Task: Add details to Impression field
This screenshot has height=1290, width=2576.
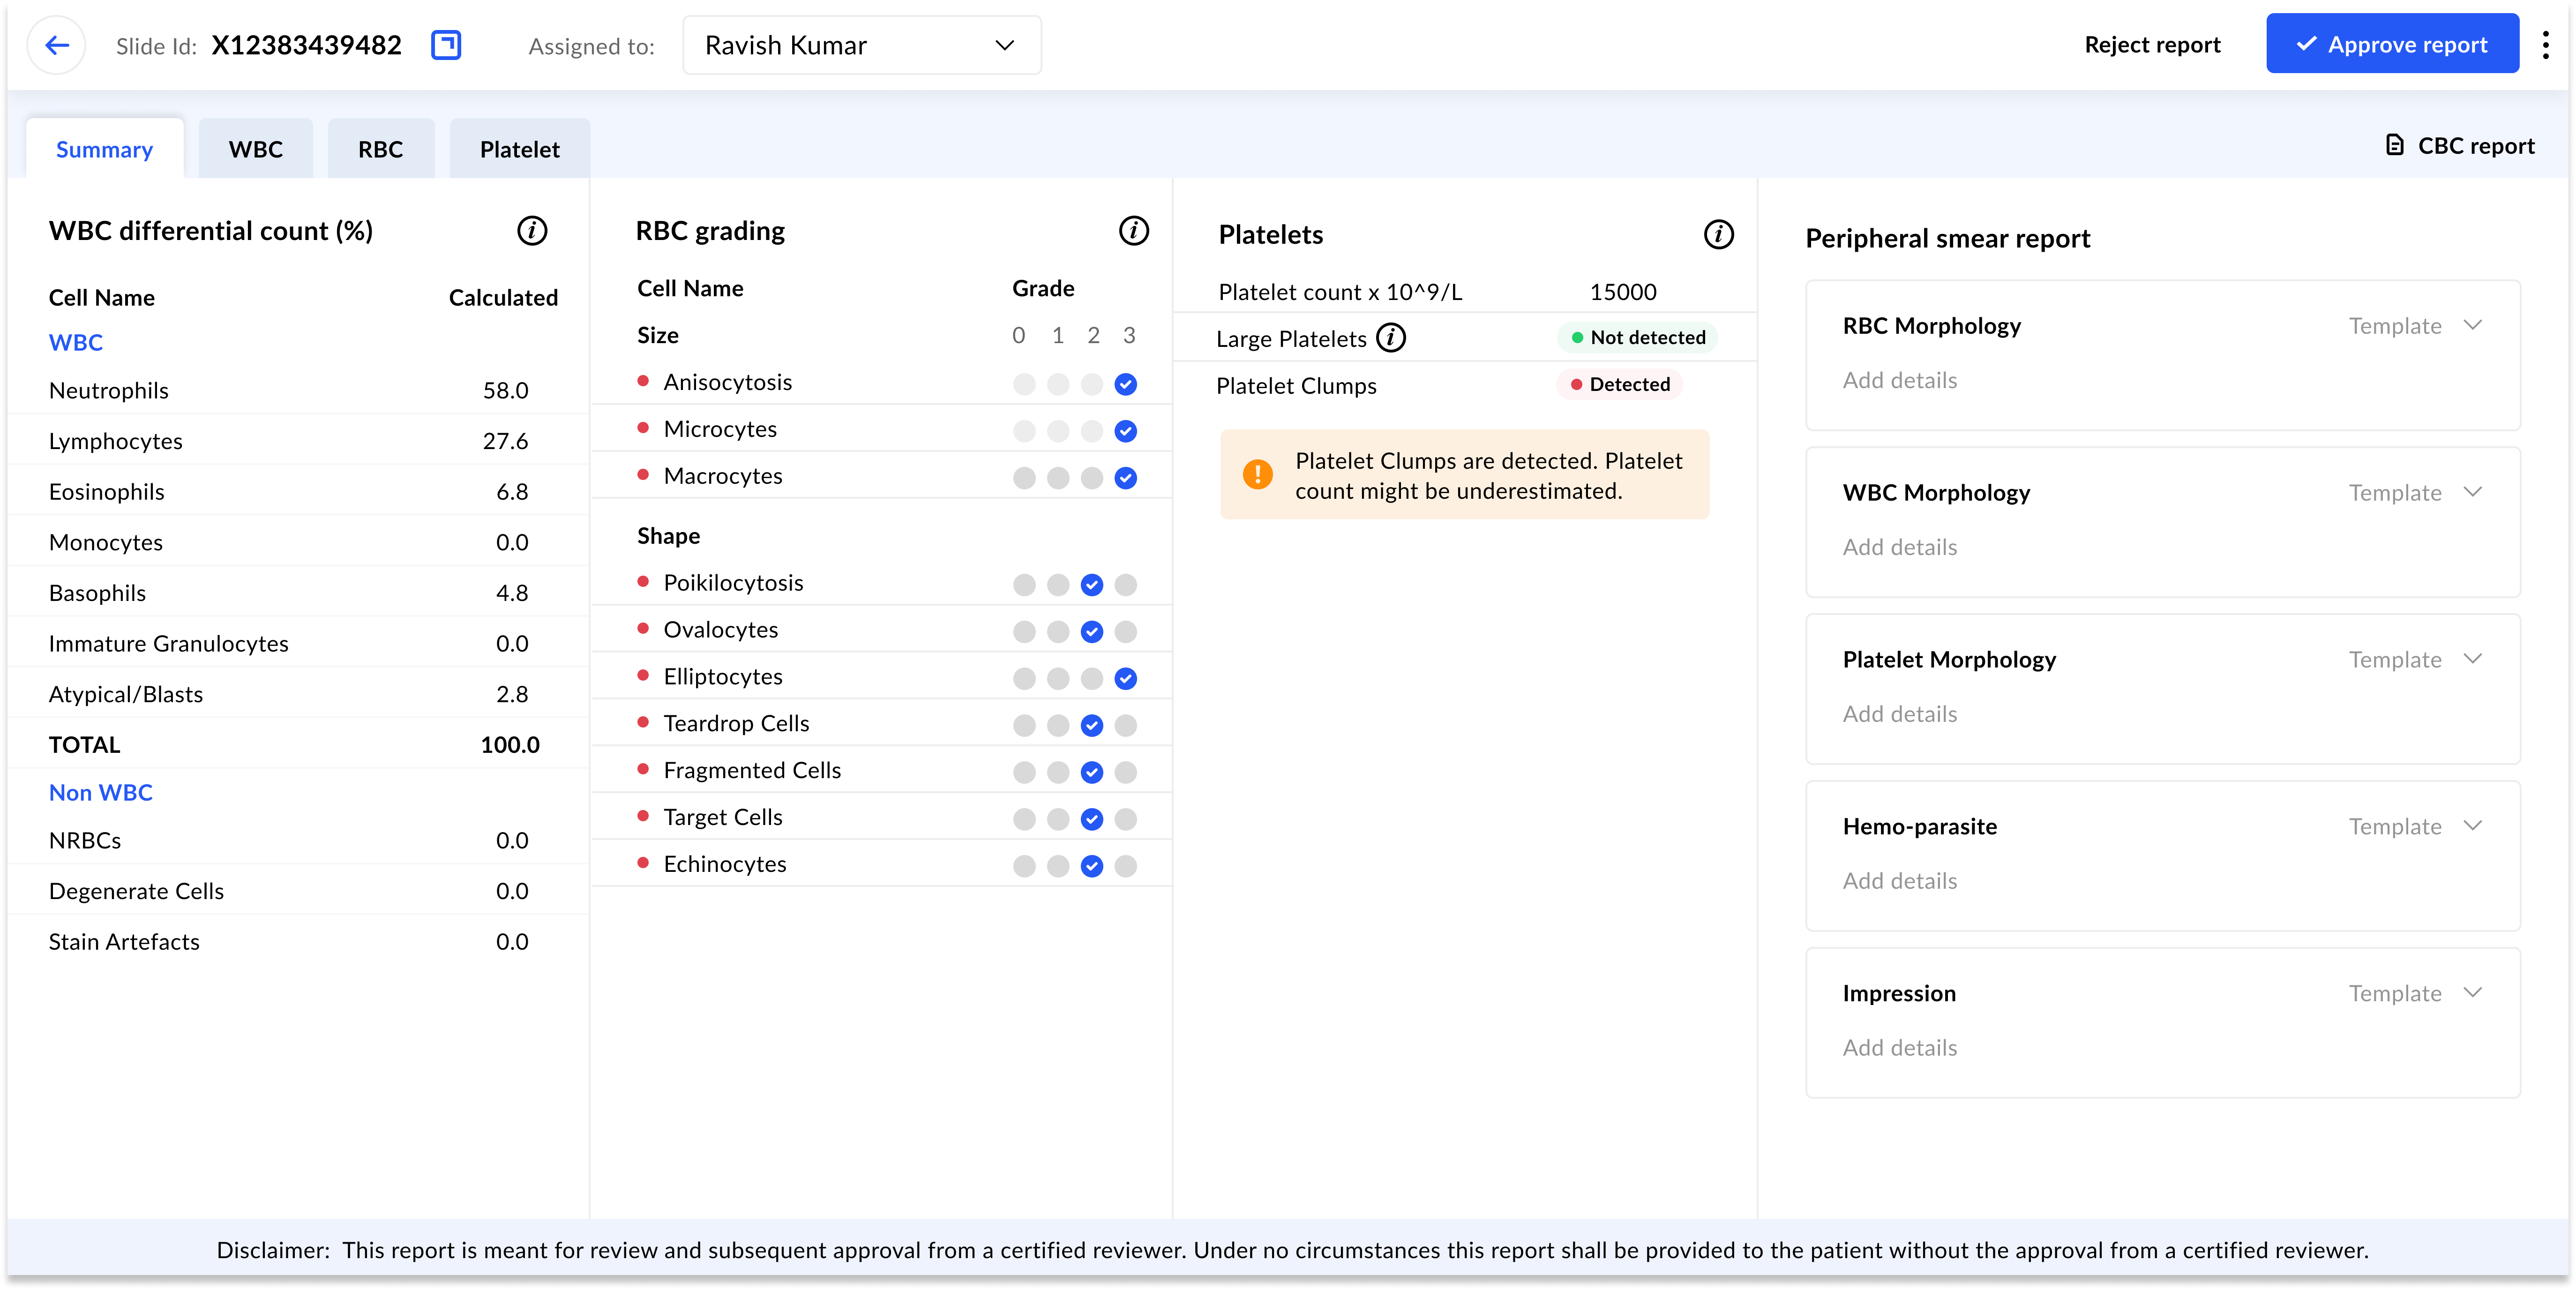Action: coord(1900,1049)
